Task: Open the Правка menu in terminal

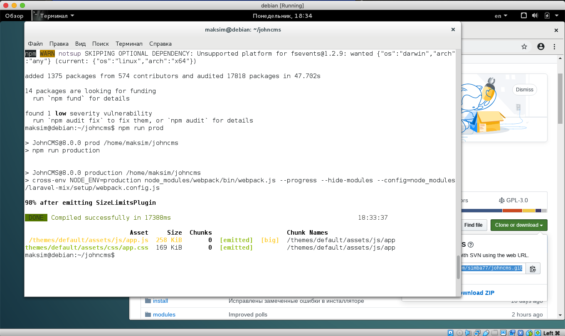Action: (x=59, y=44)
